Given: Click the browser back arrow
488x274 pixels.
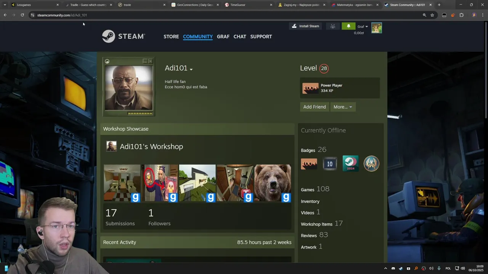Looking at the screenshot, I should point(5,15).
